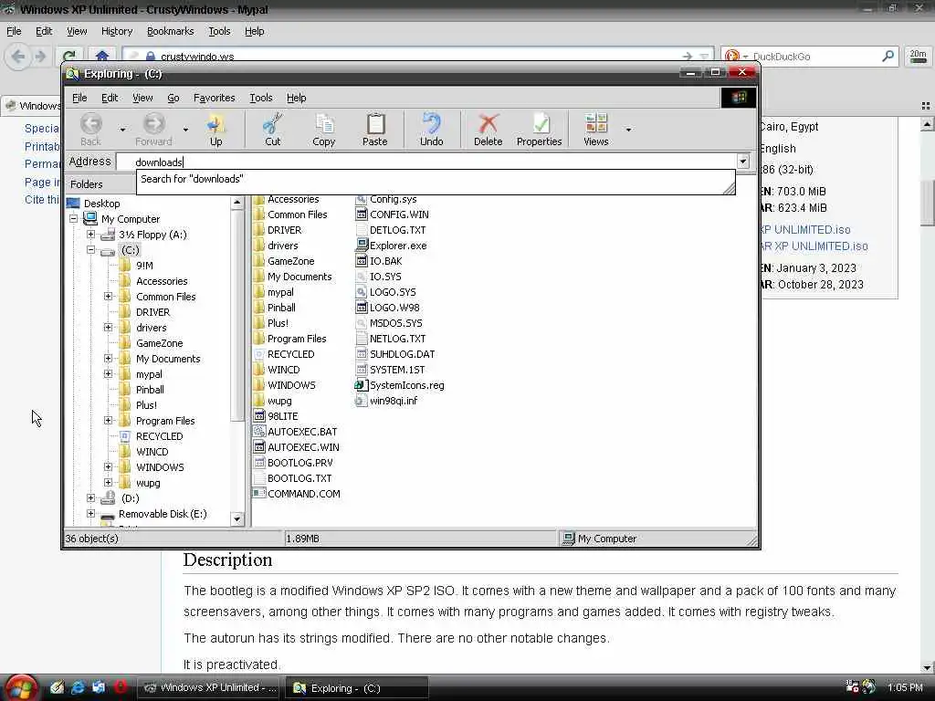Click folder tree scroll up arrow
935x701 pixels.
click(x=237, y=203)
